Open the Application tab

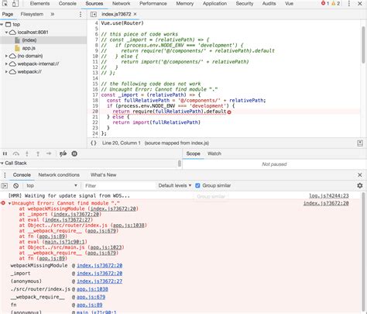pyautogui.click(x=214, y=4)
